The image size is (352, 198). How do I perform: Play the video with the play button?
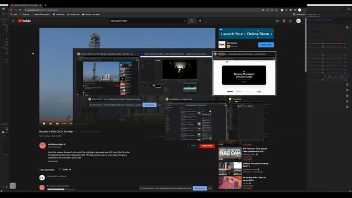click(44, 123)
